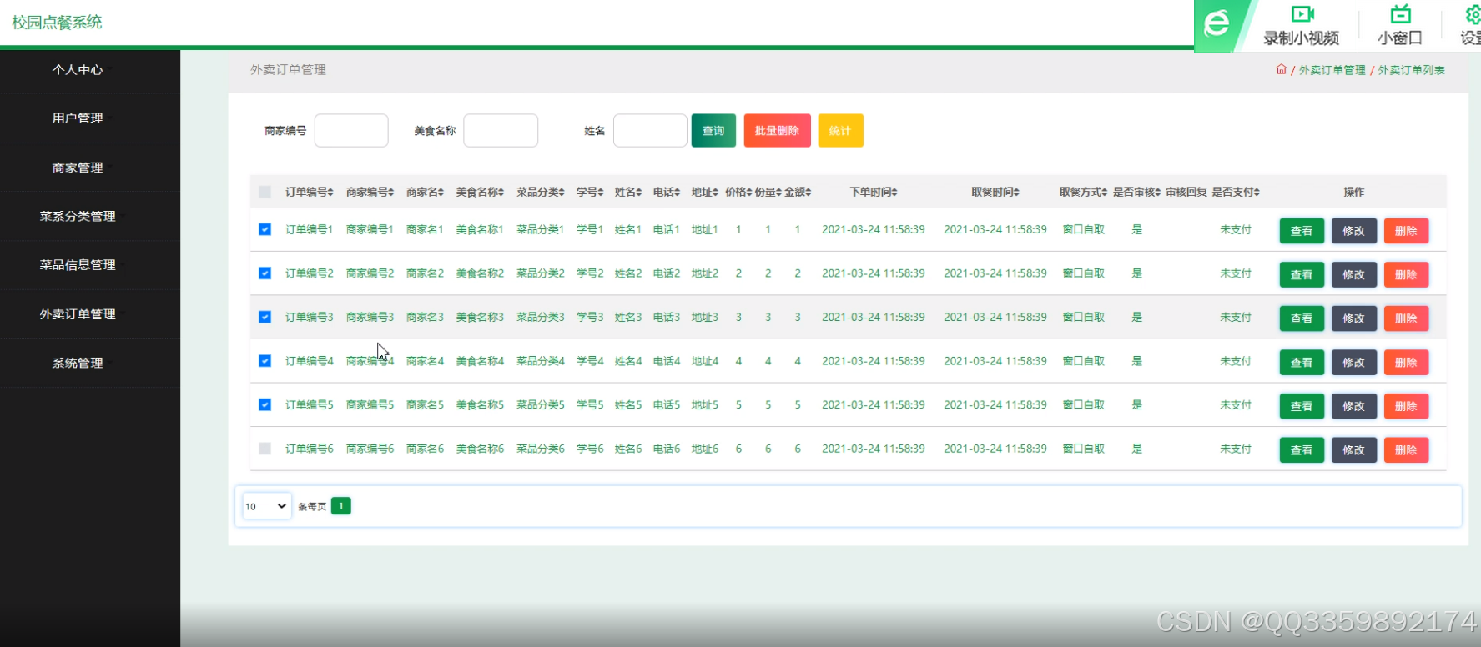Delete order 订单编号1 with 删除 button
The width and height of the screenshot is (1481, 647).
[1406, 231]
